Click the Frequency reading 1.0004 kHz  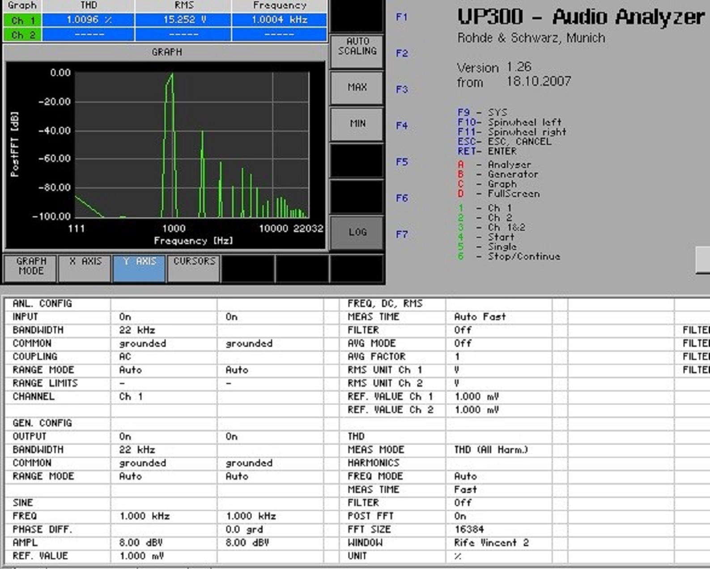pos(280,20)
